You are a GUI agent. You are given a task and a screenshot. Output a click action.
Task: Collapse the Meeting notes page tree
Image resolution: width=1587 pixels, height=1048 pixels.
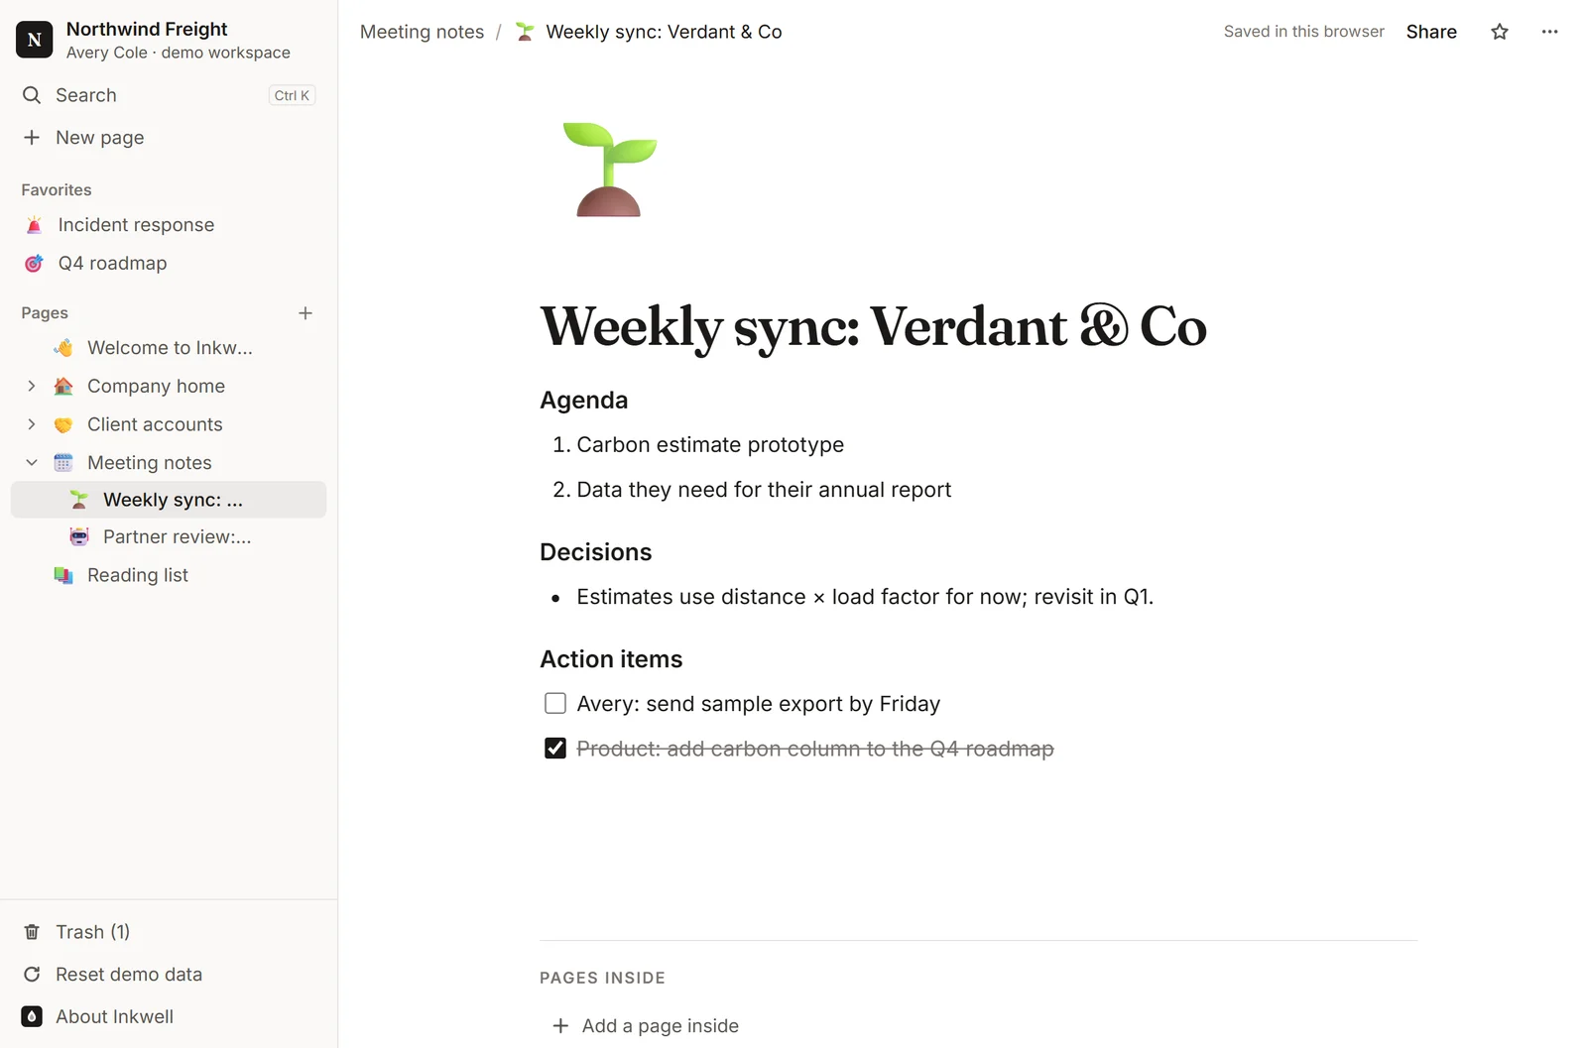tap(32, 463)
